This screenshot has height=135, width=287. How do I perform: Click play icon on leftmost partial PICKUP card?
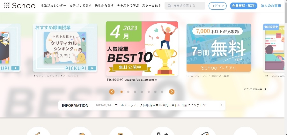point(15,68)
